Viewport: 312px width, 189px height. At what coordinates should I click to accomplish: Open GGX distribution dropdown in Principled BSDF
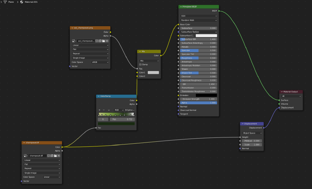[x=199, y=16]
